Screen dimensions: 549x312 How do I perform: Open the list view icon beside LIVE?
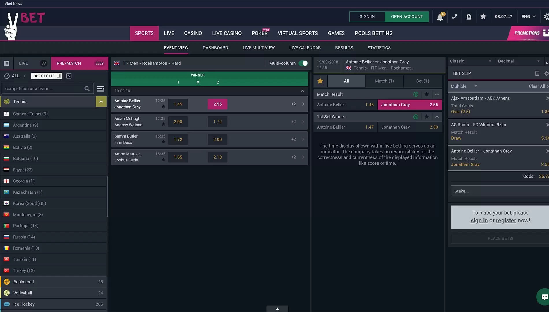(x=7, y=63)
